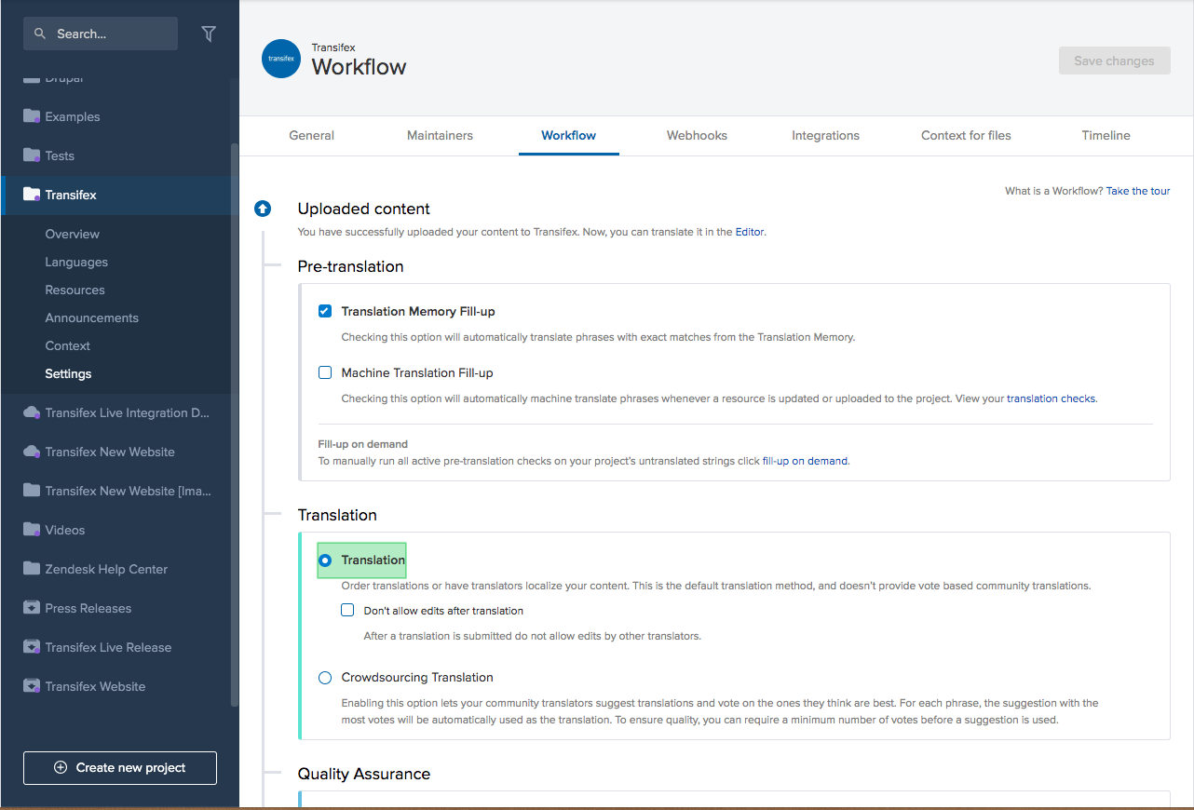Viewport: 1194px width, 810px height.
Task: Click the filter funnel icon
Action: [209, 34]
